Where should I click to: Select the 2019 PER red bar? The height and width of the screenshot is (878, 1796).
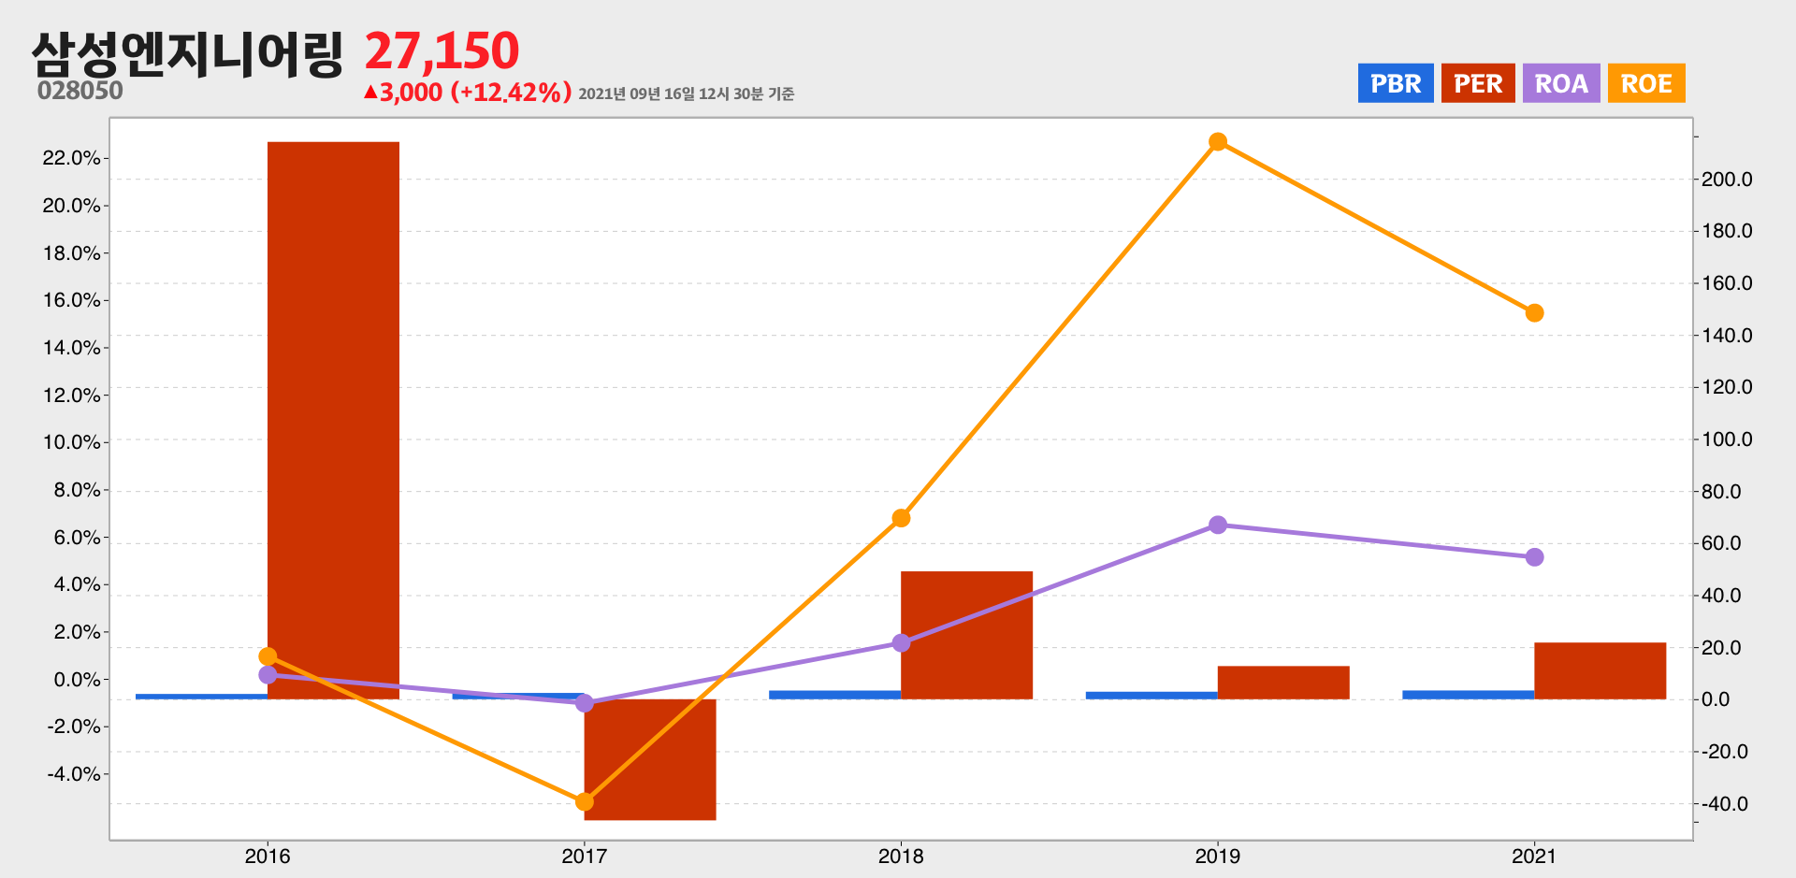click(1283, 683)
